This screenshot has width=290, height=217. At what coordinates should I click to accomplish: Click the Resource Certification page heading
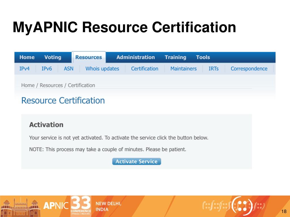[63, 101]
